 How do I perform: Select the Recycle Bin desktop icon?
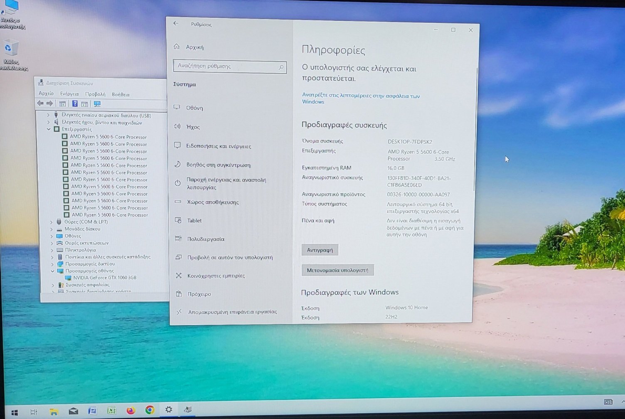12,54
